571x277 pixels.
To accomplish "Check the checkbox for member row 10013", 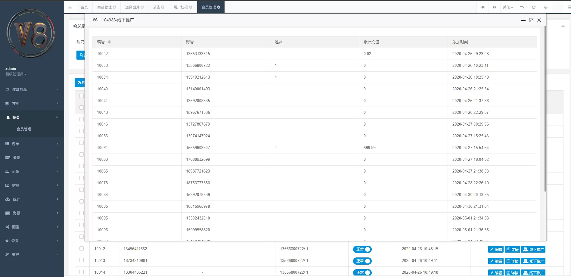I will [82, 260].
